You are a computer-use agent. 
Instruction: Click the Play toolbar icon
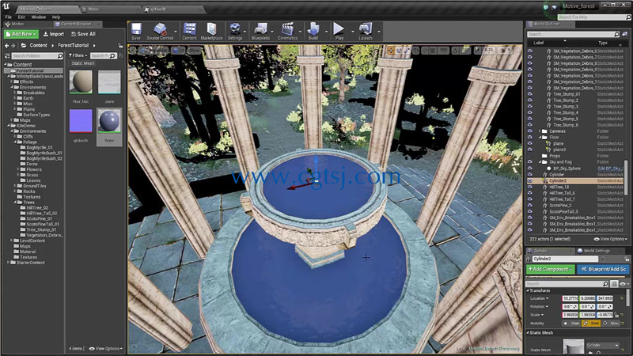click(339, 31)
